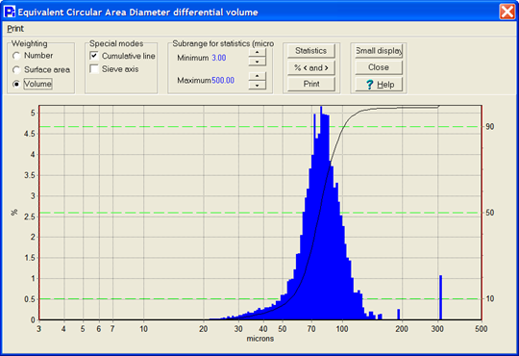This screenshot has width=519, height=356.
Task: Click the Maximum value 500.00 field
Action: (x=223, y=80)
